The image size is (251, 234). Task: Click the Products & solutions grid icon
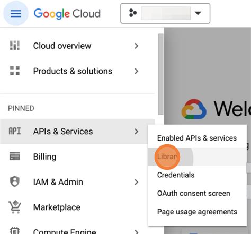[x=15, y=71]
